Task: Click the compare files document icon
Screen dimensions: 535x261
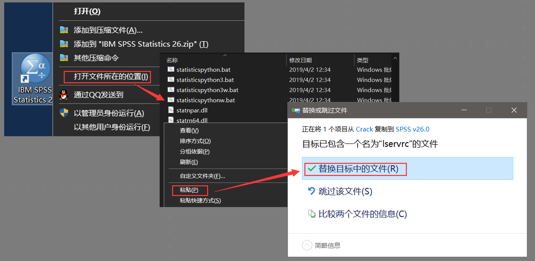Action: tap(312, 214)
